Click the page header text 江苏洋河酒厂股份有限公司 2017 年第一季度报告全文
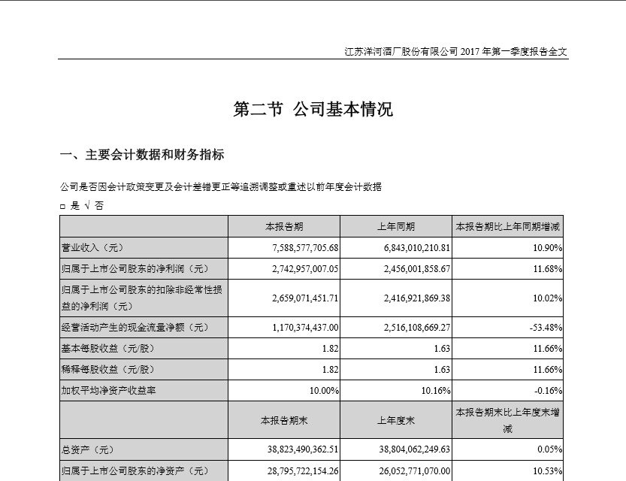626x481 pixels. (x=455, y=52)
